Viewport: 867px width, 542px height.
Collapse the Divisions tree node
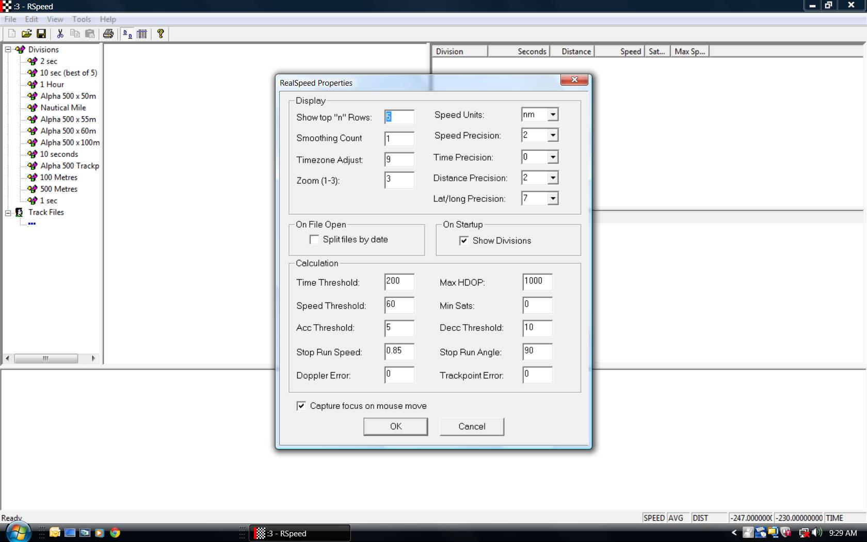[x=8, y=50]
